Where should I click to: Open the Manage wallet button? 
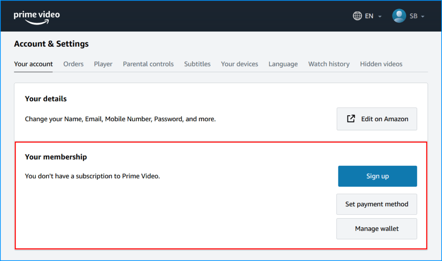click(376, 229)
